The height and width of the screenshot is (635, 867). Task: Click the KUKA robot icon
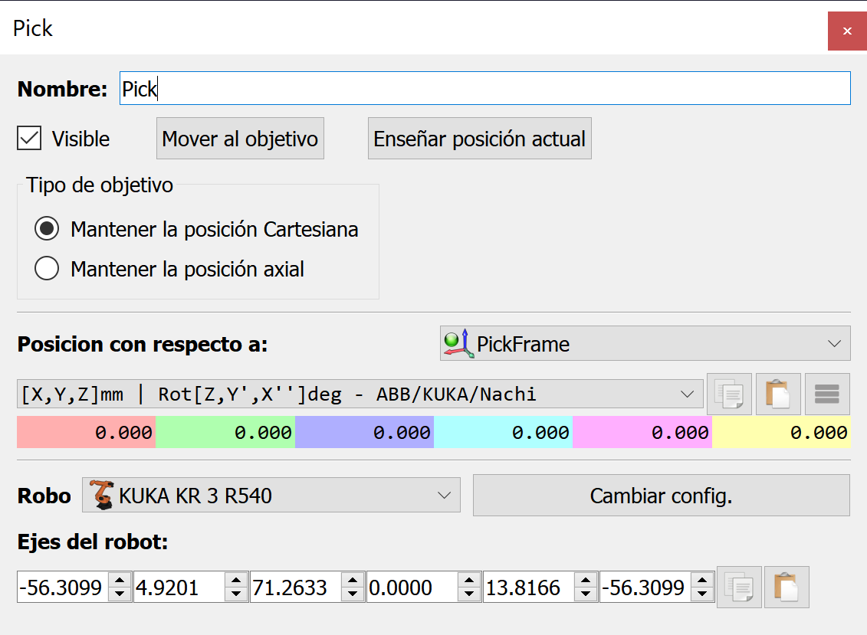click(x=100, y=496)
